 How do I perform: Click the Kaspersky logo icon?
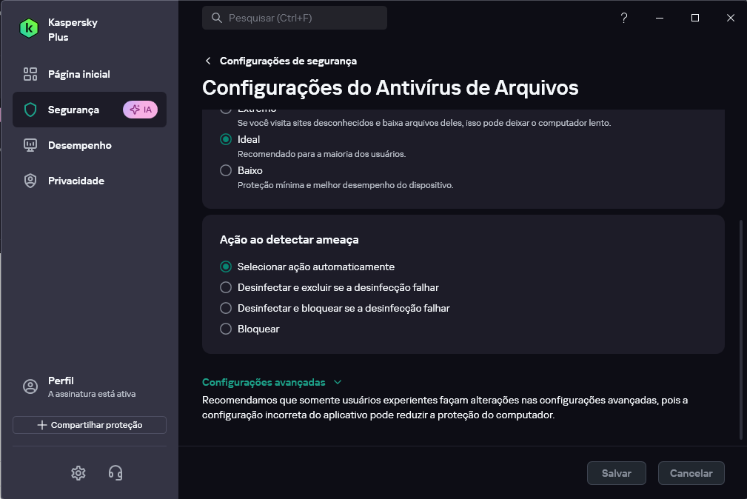pyautogui.click(x=29, y=29)
